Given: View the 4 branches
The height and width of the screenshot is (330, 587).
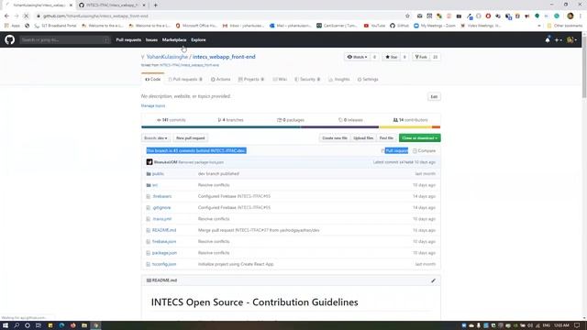Looking at the screenshot, I should point(230,120).
